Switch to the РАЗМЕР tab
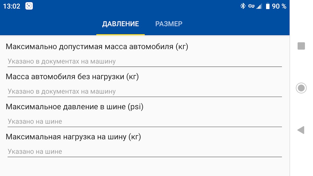 point(169,24)
